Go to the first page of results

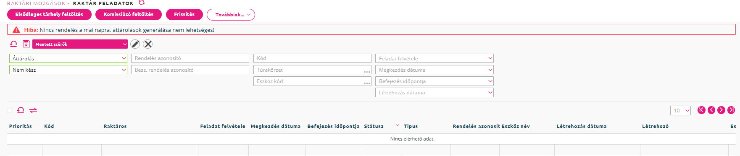[x=701, y=110]
